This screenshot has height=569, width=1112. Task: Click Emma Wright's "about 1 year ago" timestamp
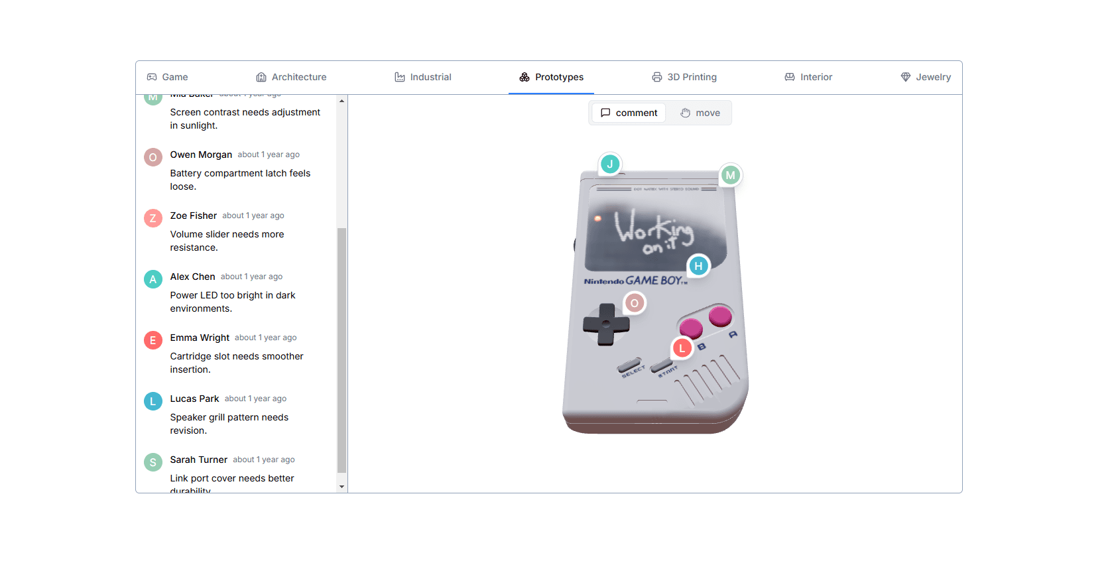266,338
